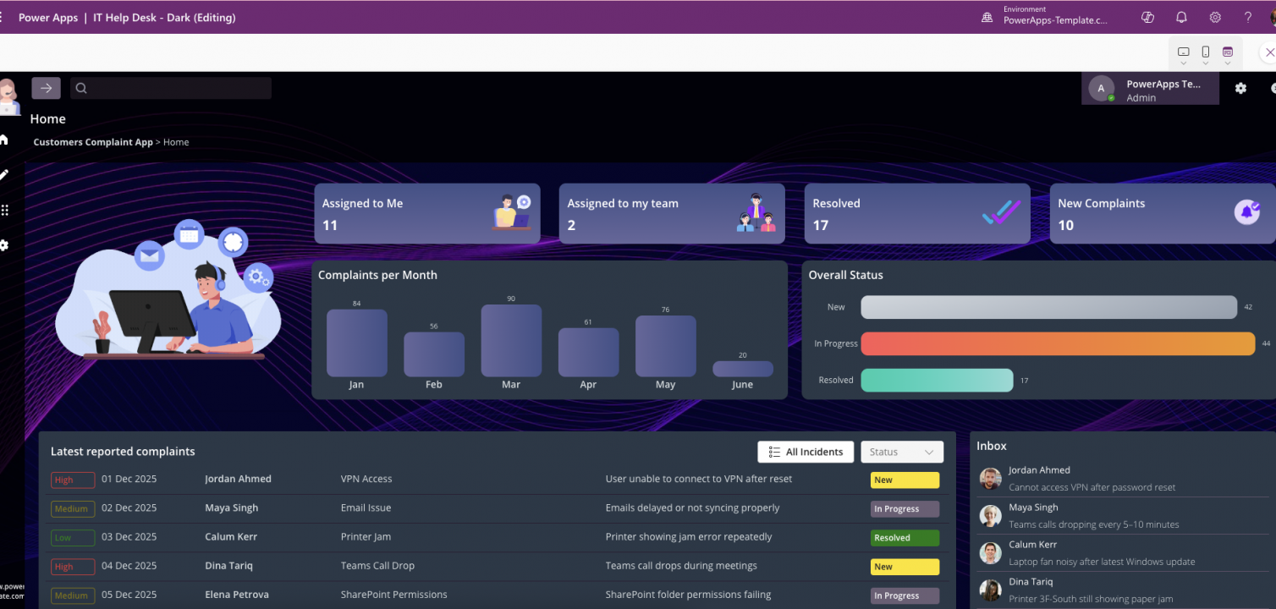The image size is (1276, 609).
Task: Click the search magnifier in the app canvas
Action: click(x=80, y=88)
